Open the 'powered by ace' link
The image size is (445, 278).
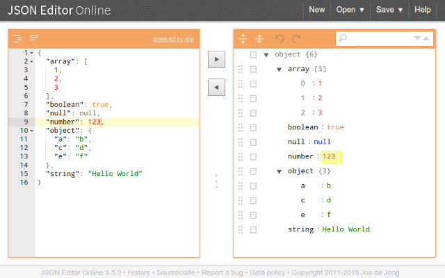(173, 39)
